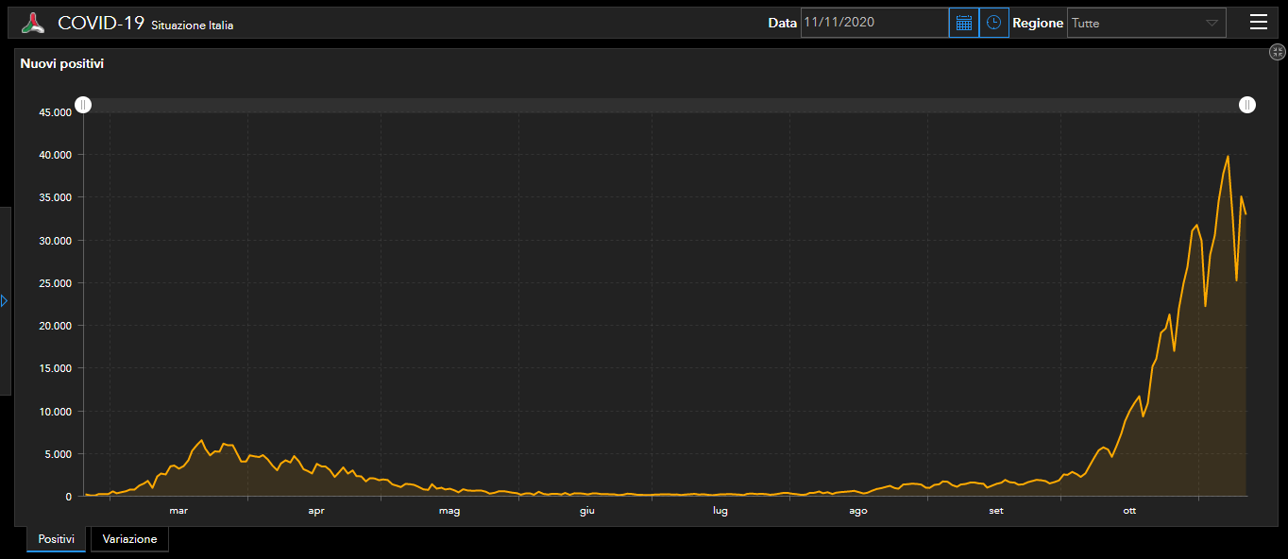Grab the right range slider handle
The height and width of the screenshot is (559, 1288).
pos(1247,105)
